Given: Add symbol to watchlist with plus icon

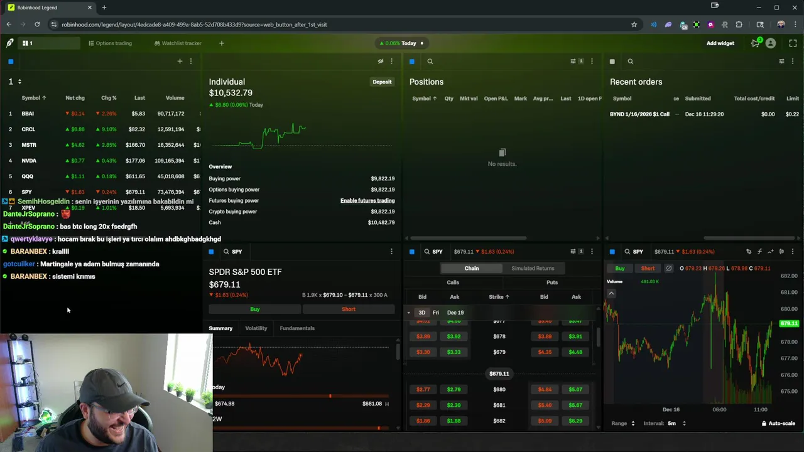Looking at the screenshot, I should click(180, 61).
